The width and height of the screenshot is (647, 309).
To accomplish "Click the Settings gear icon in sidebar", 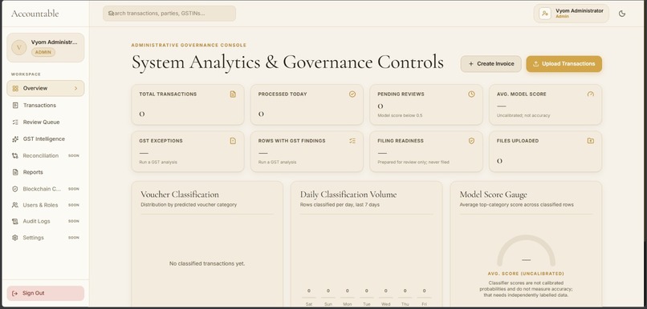I will click(x=15, y=238).
